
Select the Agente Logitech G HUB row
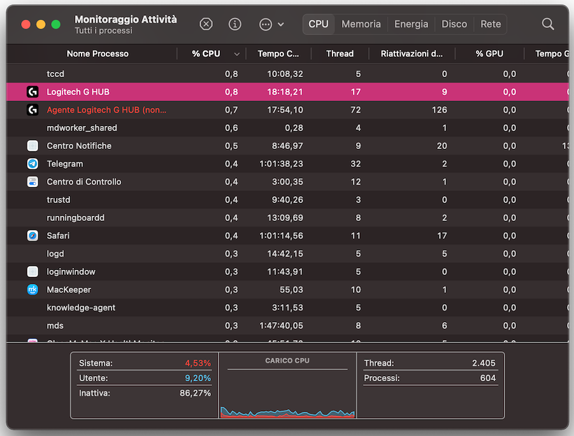click(x=106, y=110)
